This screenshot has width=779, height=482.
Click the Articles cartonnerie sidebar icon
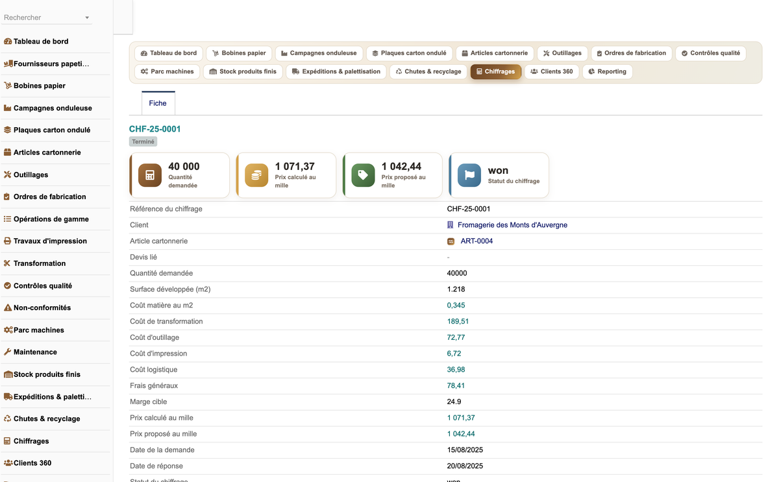[8, 152]
